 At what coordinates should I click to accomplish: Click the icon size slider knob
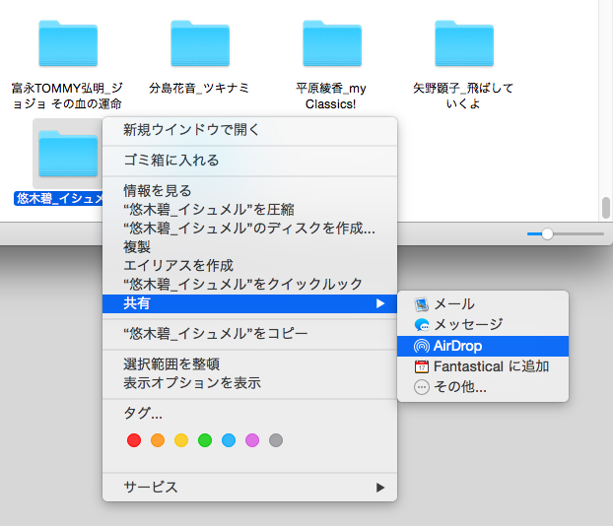pyautogui.click(x=547, y=233)
